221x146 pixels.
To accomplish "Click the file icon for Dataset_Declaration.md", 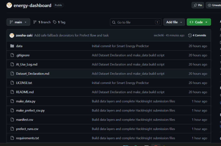I will 12,74.
